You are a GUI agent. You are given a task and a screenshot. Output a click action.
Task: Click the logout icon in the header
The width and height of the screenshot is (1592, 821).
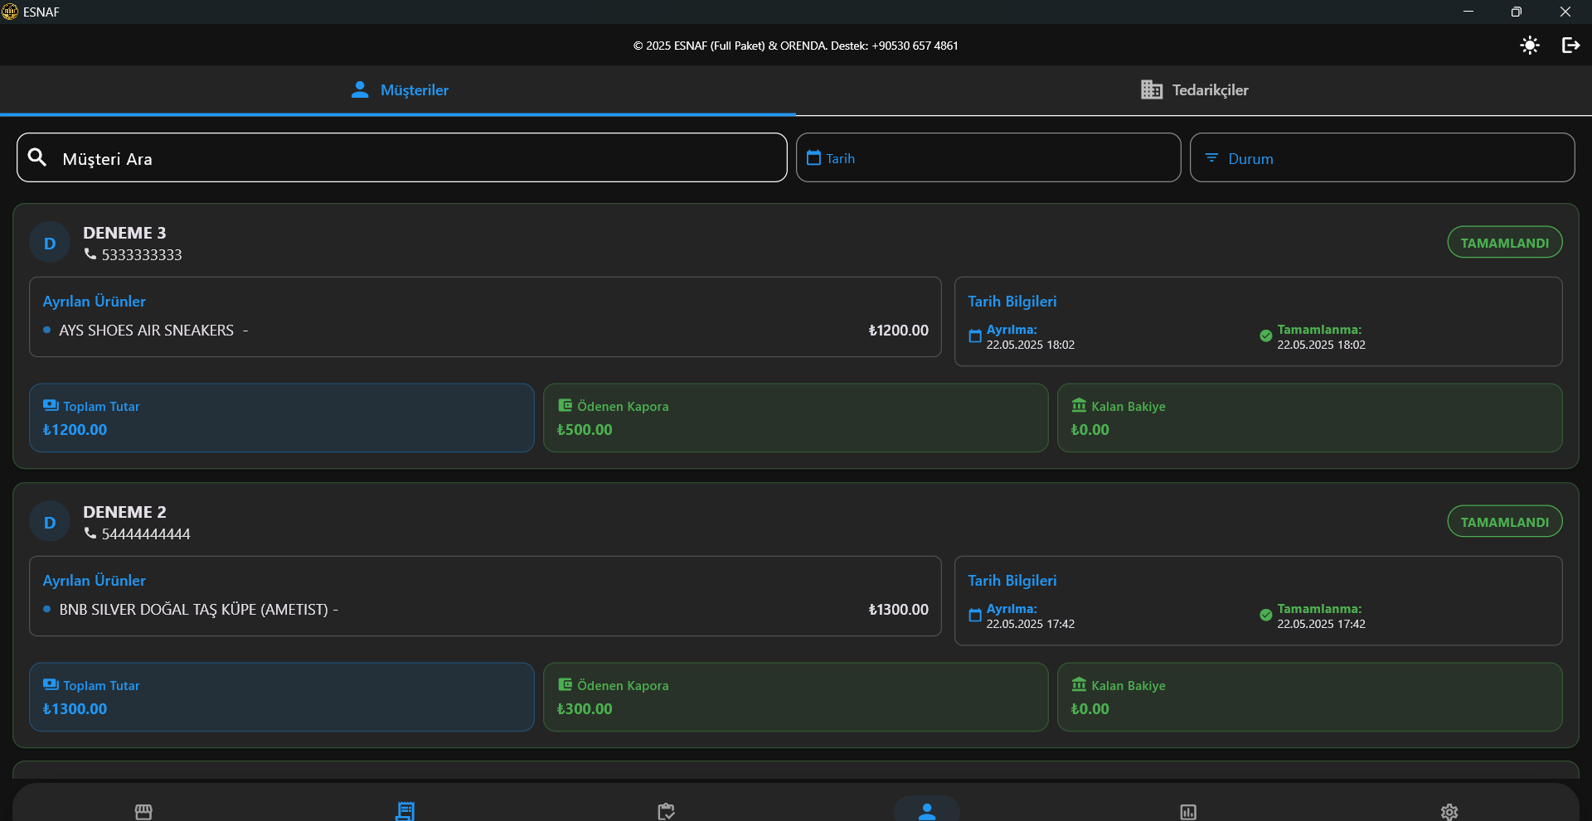[x=1570, y=46]
